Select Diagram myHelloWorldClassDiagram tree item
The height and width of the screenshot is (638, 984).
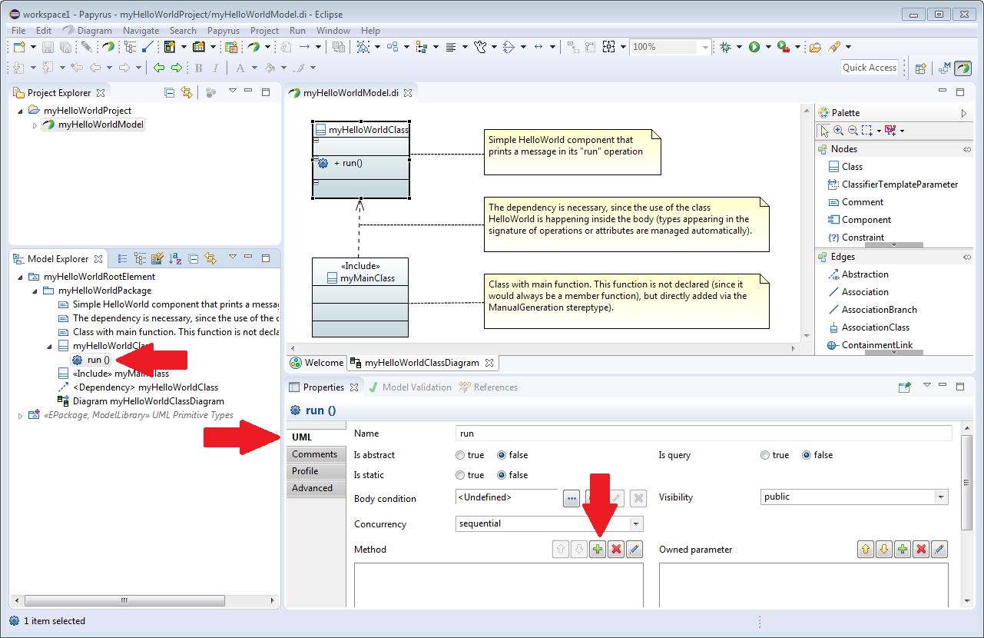click(141, 401)
